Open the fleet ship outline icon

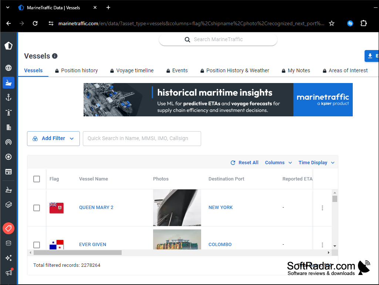coord(9,190)
